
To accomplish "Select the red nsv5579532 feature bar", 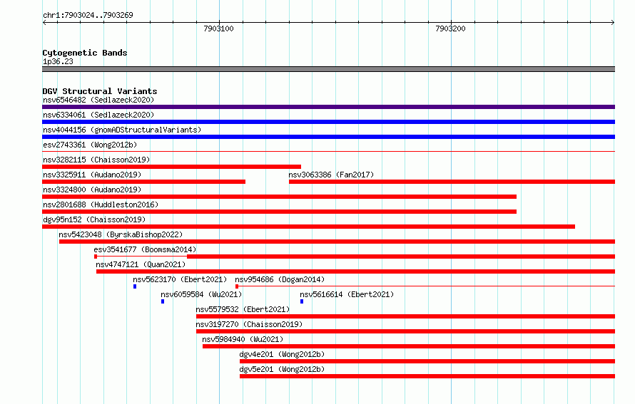I will (406, 316).
